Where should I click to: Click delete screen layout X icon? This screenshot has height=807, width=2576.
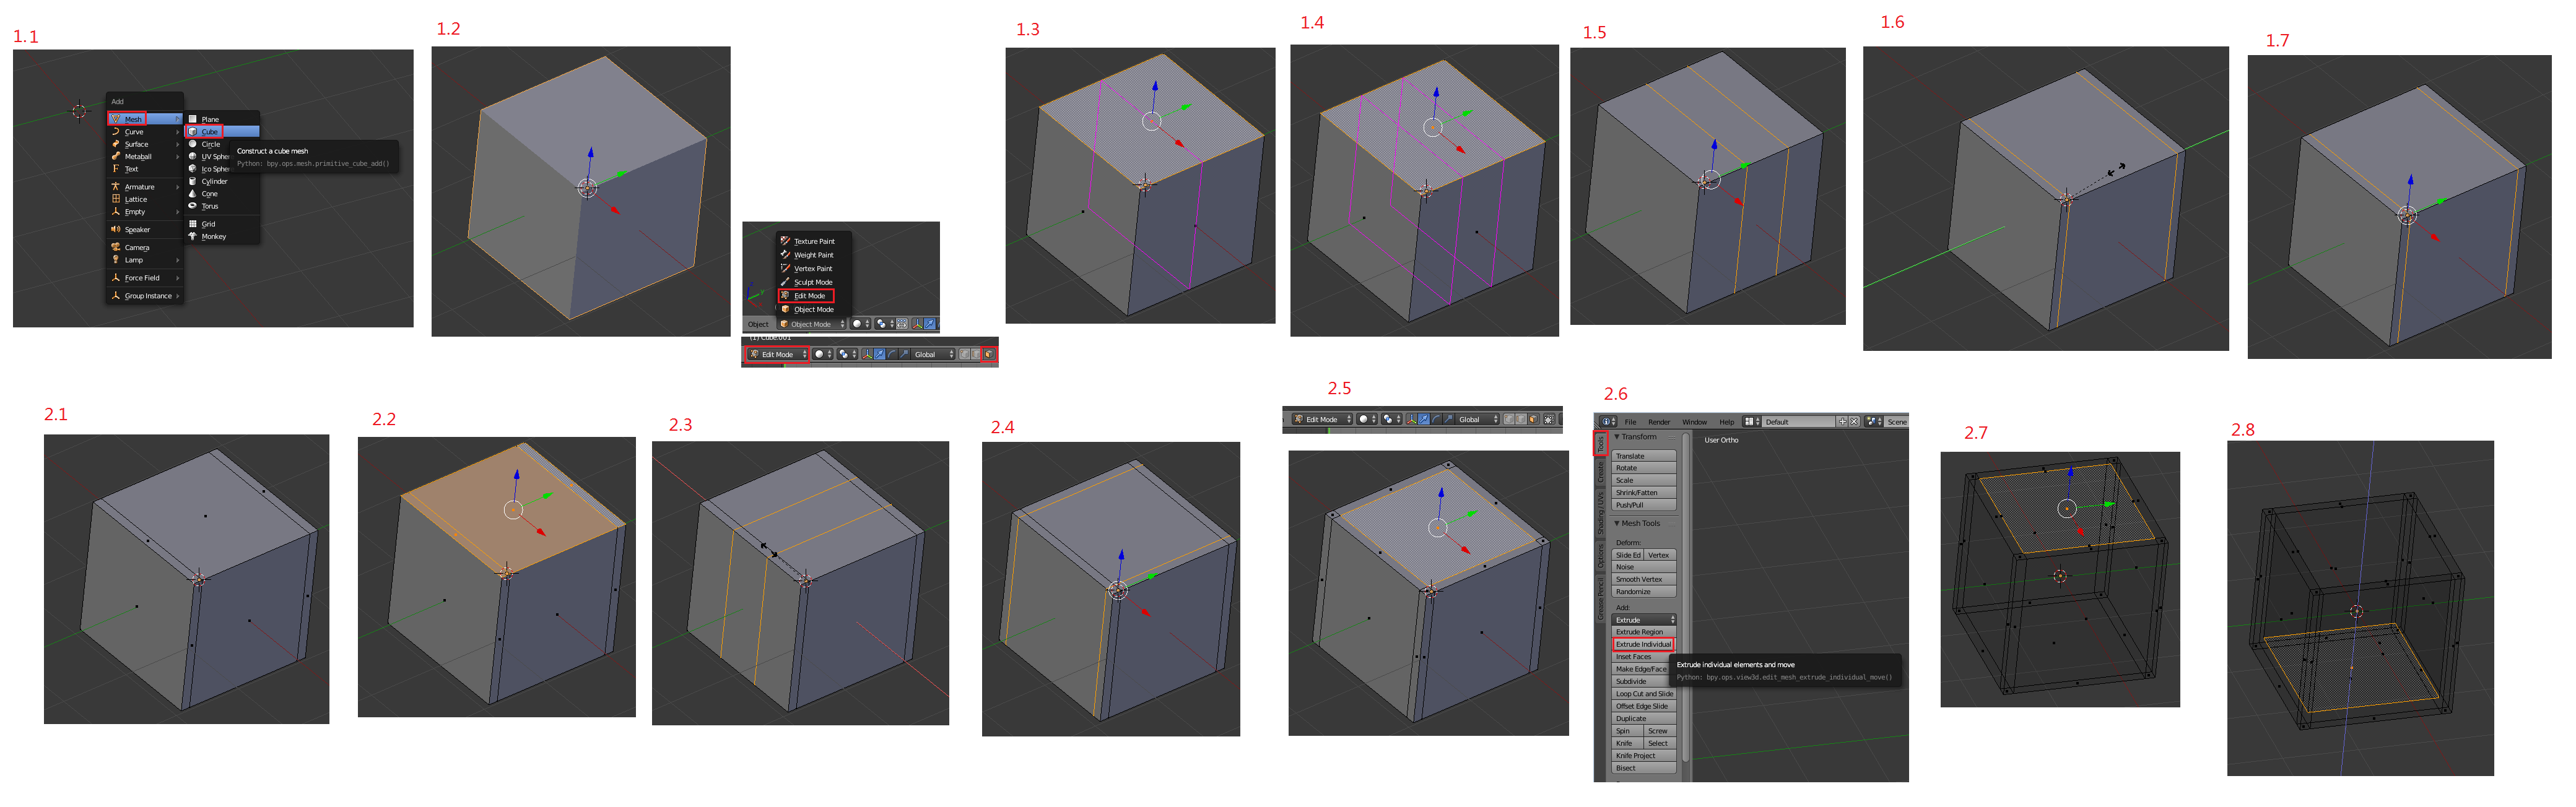[1854, 422]
